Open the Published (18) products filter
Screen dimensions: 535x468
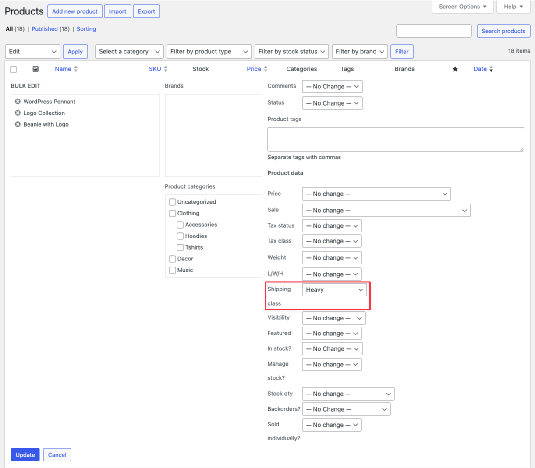(x=45, y=29)
